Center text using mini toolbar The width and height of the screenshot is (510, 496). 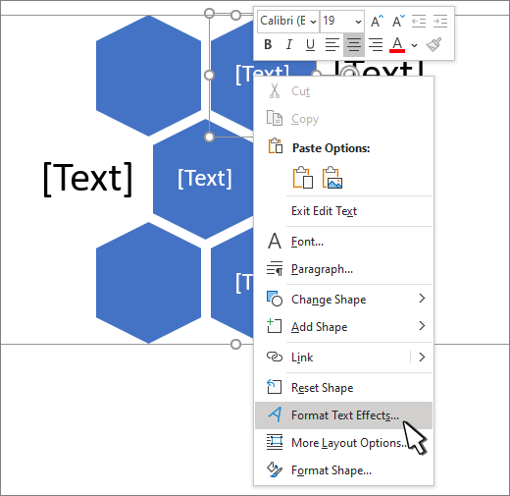(x=354, y=44)
